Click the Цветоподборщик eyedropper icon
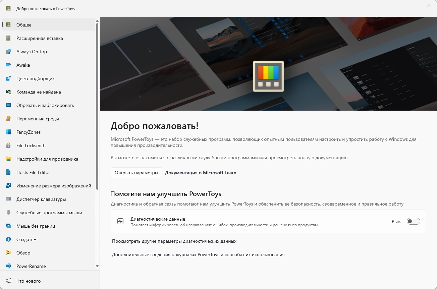Screen dimensions: 437x289 [8, 78]
